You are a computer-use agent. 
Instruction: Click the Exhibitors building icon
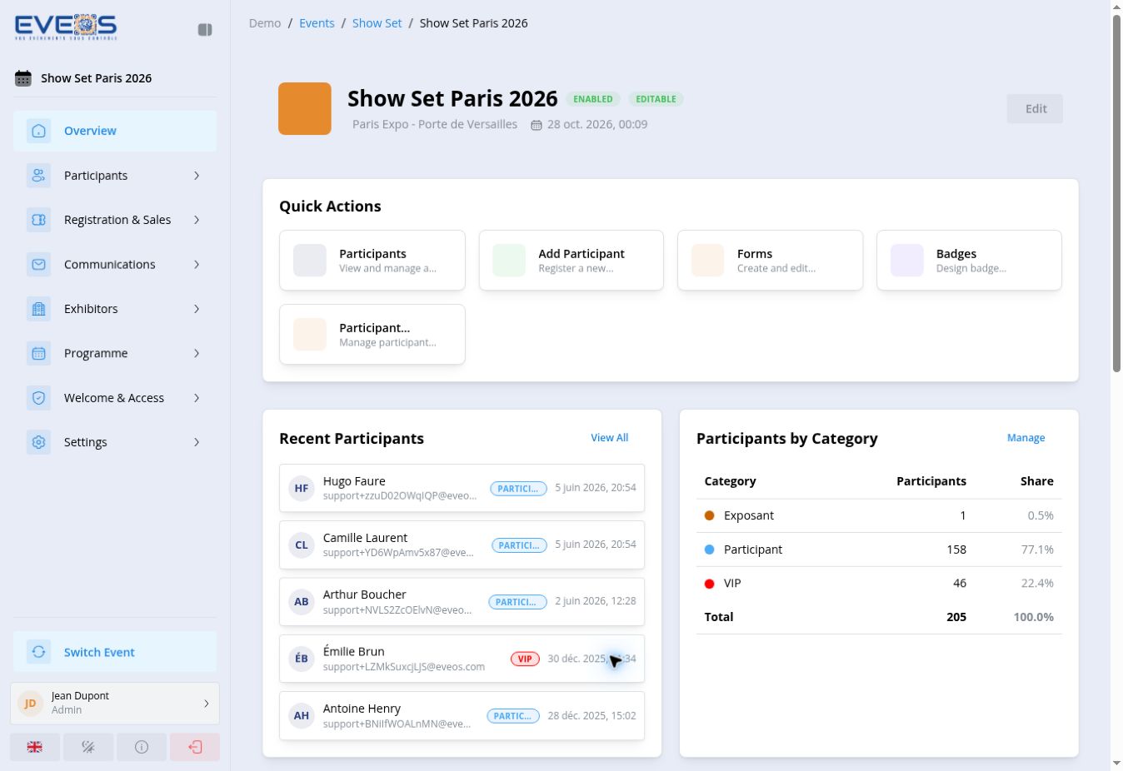click(38, 309)
